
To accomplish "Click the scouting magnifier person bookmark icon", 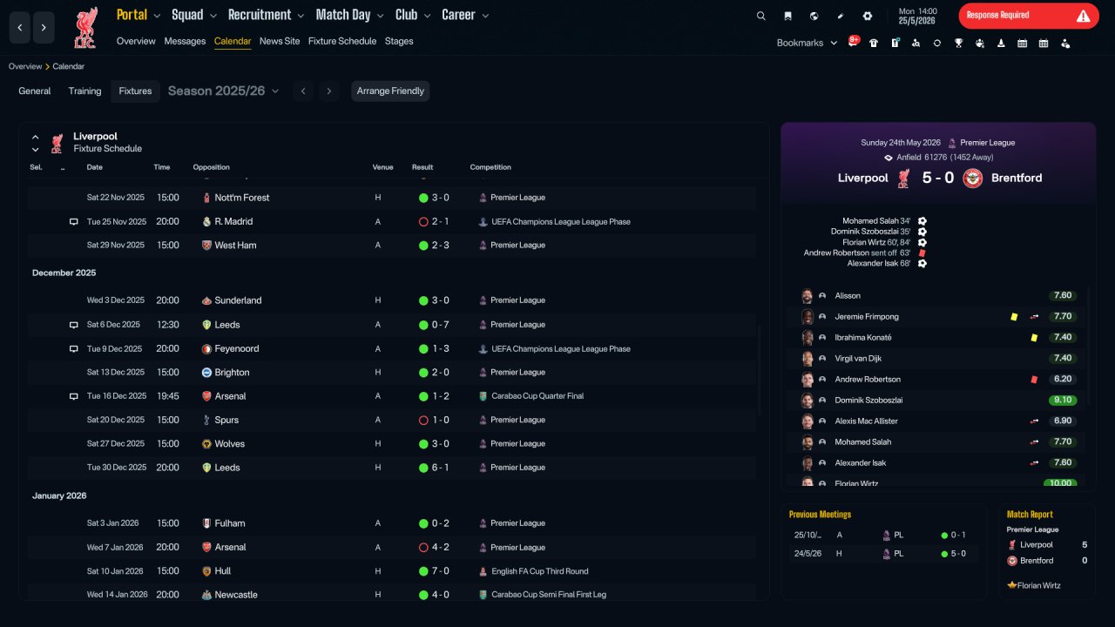I will (916, 43).
